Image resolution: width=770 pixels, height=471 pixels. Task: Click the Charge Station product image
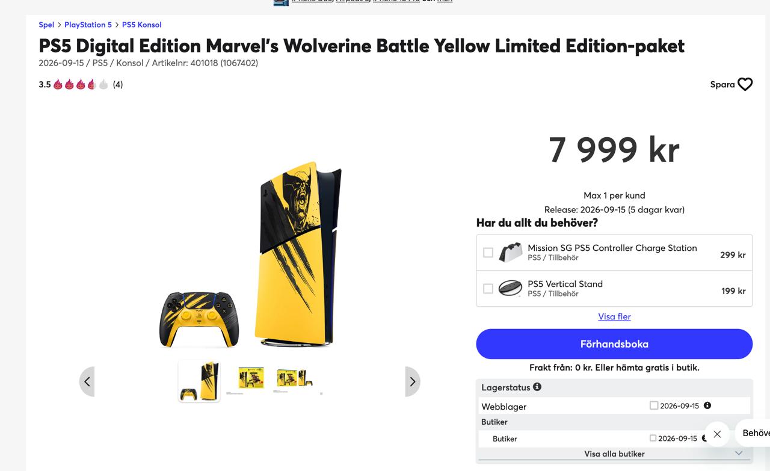coord(510,253)
